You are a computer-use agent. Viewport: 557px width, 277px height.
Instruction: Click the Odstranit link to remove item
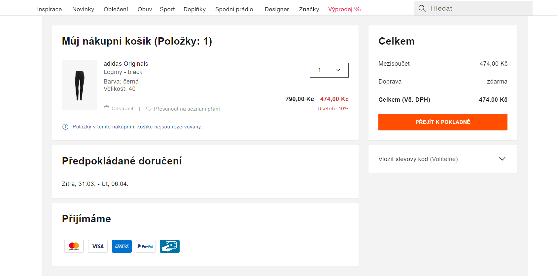(122, 108)
